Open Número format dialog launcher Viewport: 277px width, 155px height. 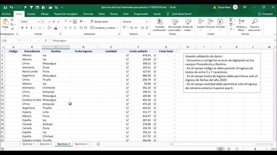149,34
